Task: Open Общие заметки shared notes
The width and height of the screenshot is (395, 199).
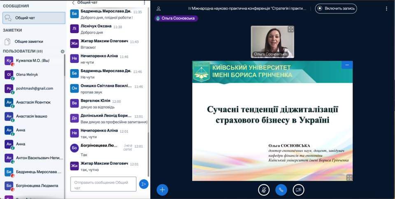Action: pyautogui.click(x=34, y=42)
